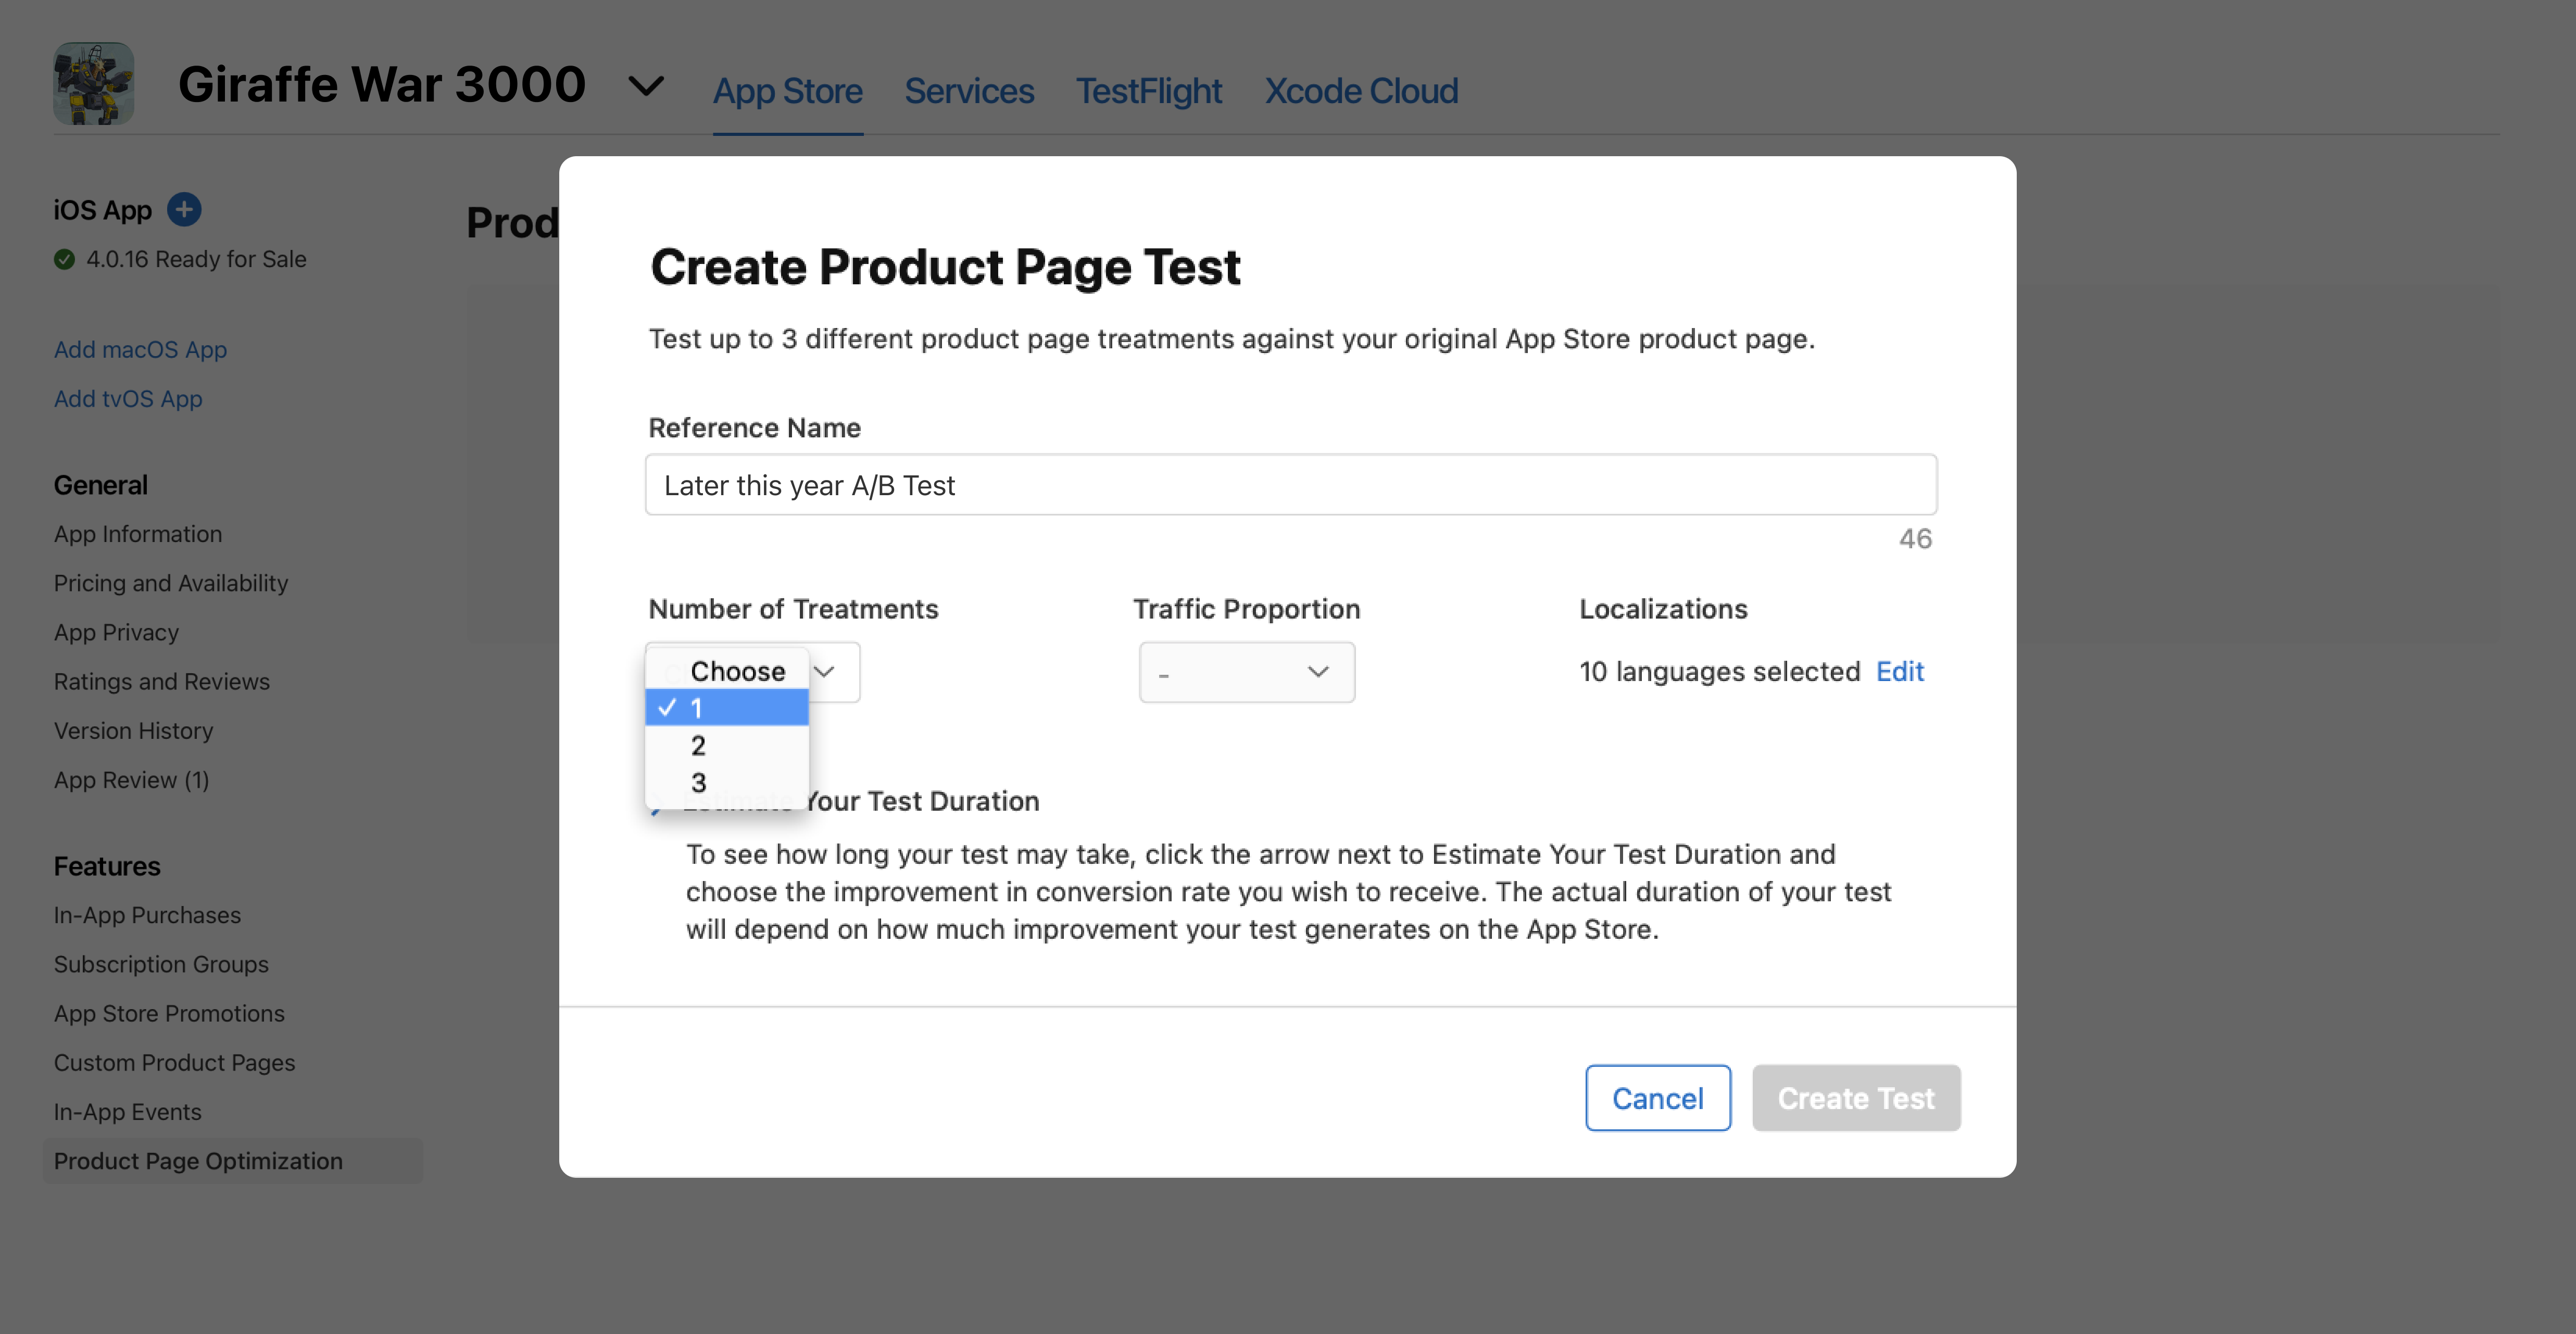Click the Reference Name text field
The width and height of the screenshot is (2576, 1334).
point(1291,485)
